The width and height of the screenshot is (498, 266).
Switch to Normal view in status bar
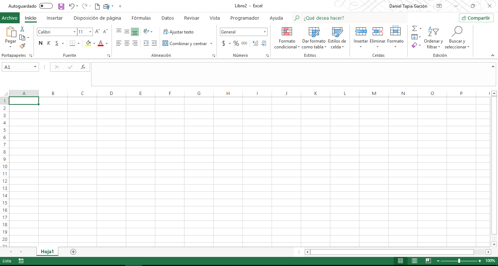[400, 261]
